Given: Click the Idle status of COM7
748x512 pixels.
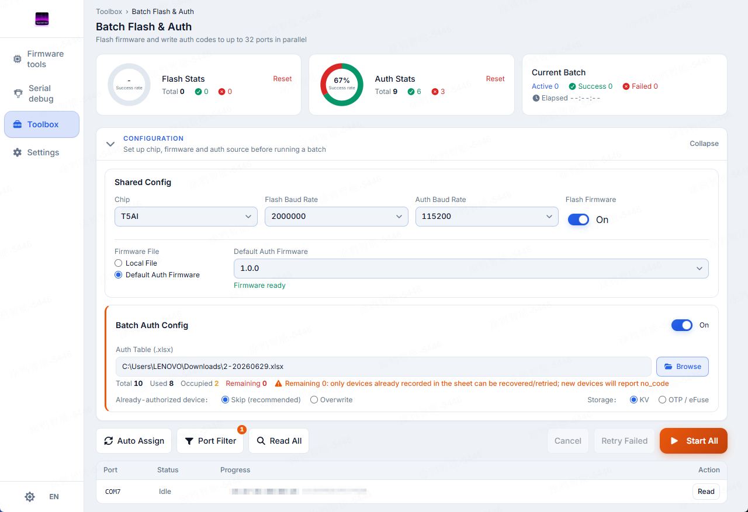Looking at the screenshot, I should click(165, 492).
